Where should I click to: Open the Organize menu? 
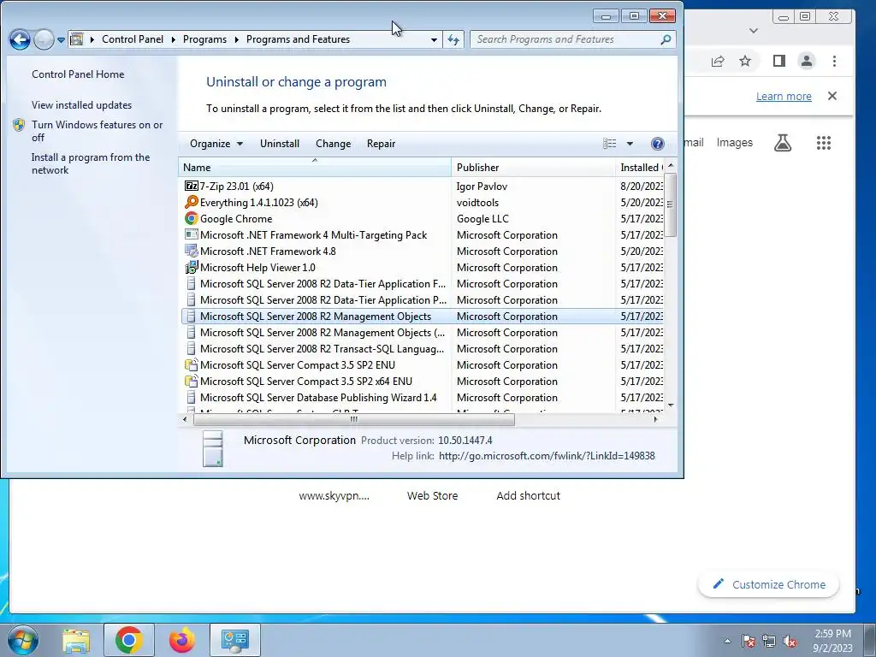click(x=216, y=144)
